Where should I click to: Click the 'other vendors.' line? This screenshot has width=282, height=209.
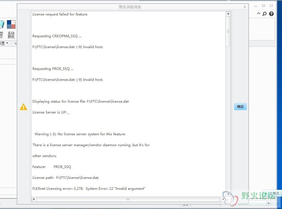45,156
